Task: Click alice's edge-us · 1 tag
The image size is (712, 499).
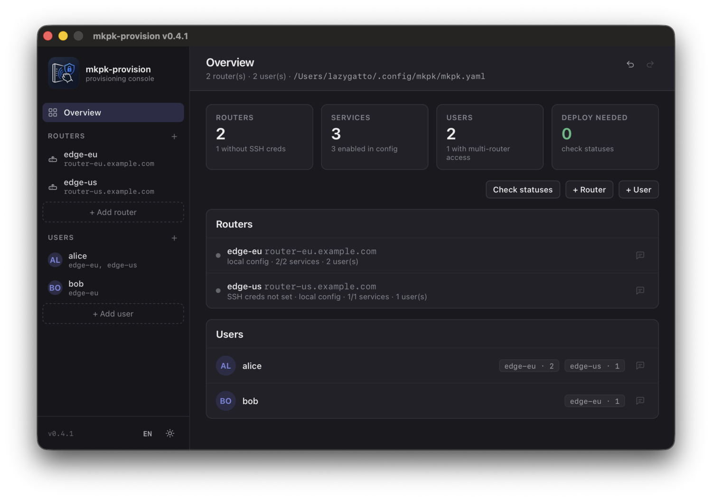Action: (594, 366)
